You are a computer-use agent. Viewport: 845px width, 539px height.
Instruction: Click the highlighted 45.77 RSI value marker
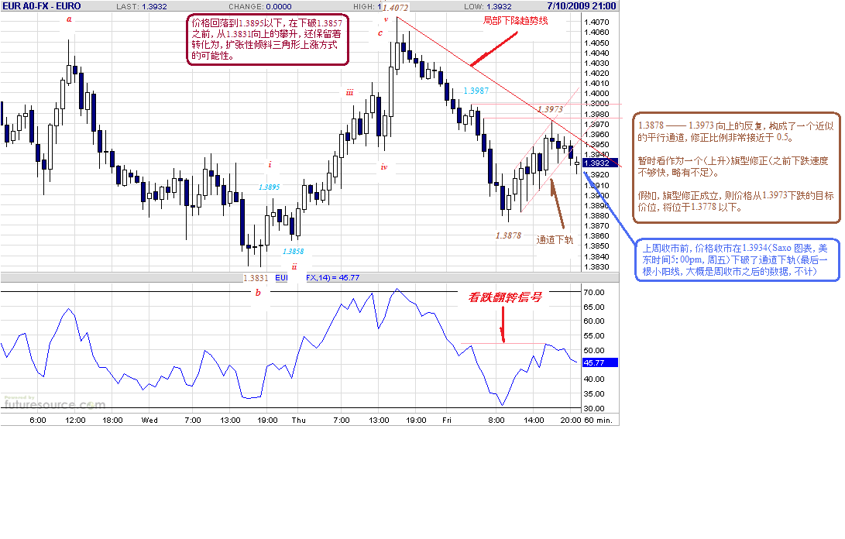(600, 362)
